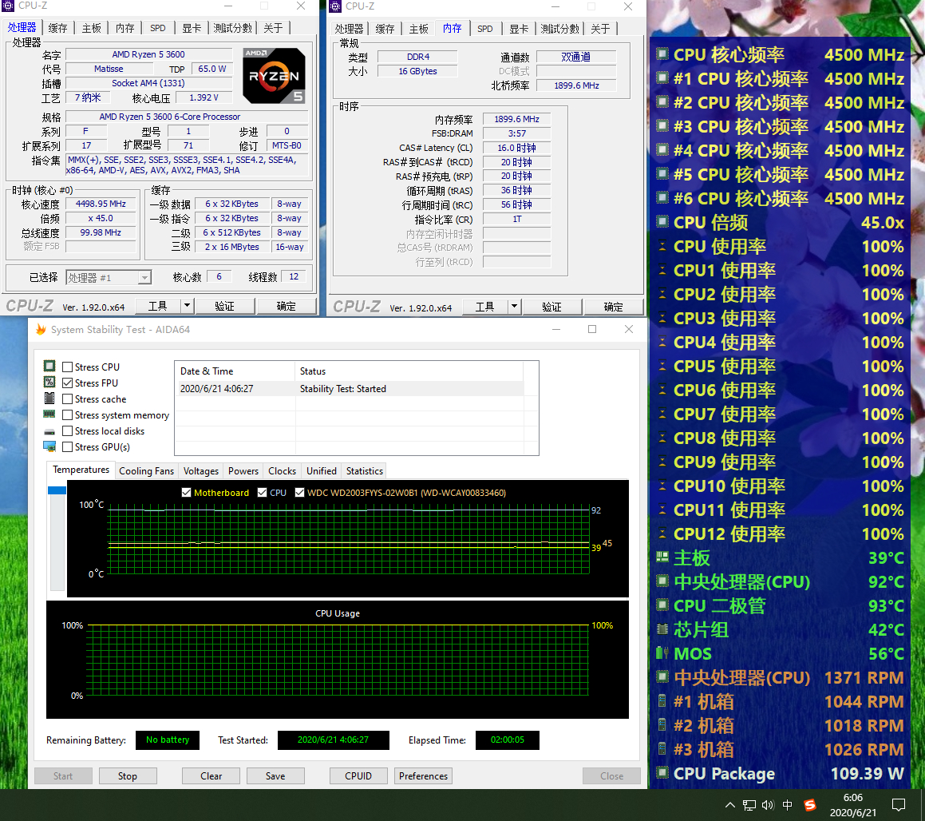
Task: Enable the Stress cache checkbox
Action: tap(67, 399)
